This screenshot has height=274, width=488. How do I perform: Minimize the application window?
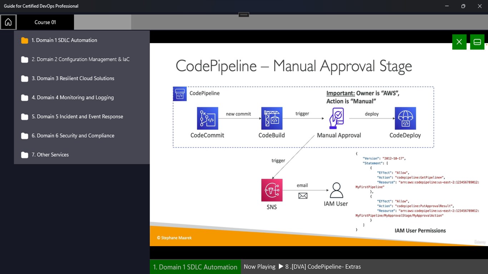pos(447,6)
